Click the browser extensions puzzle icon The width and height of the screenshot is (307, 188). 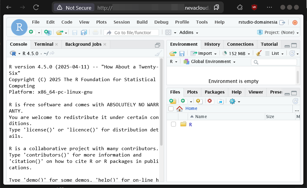[240, 8]
